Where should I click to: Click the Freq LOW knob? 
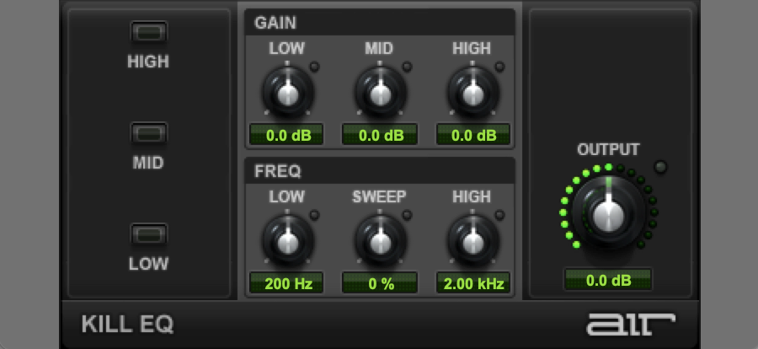287,239
